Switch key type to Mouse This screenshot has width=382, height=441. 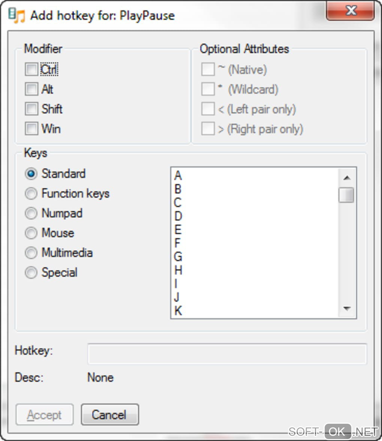[31, 233]
